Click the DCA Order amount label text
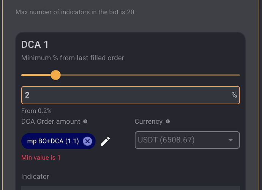The image size is (262, 190). coord(51,121)
